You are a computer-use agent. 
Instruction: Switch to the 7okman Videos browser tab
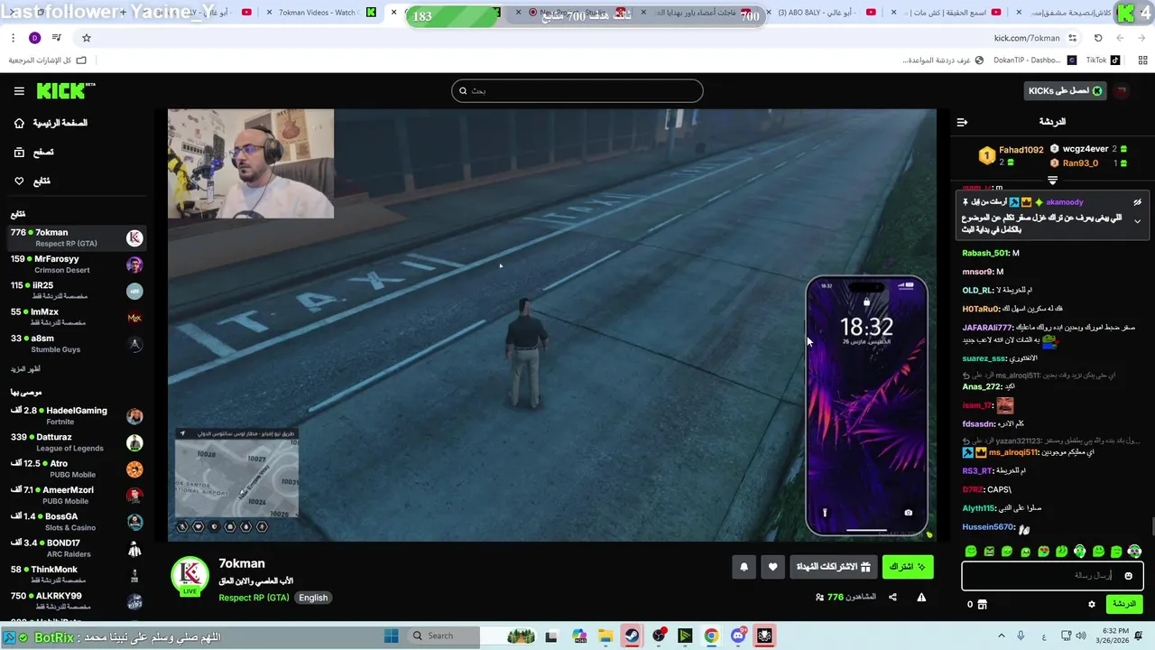[323, 13]
